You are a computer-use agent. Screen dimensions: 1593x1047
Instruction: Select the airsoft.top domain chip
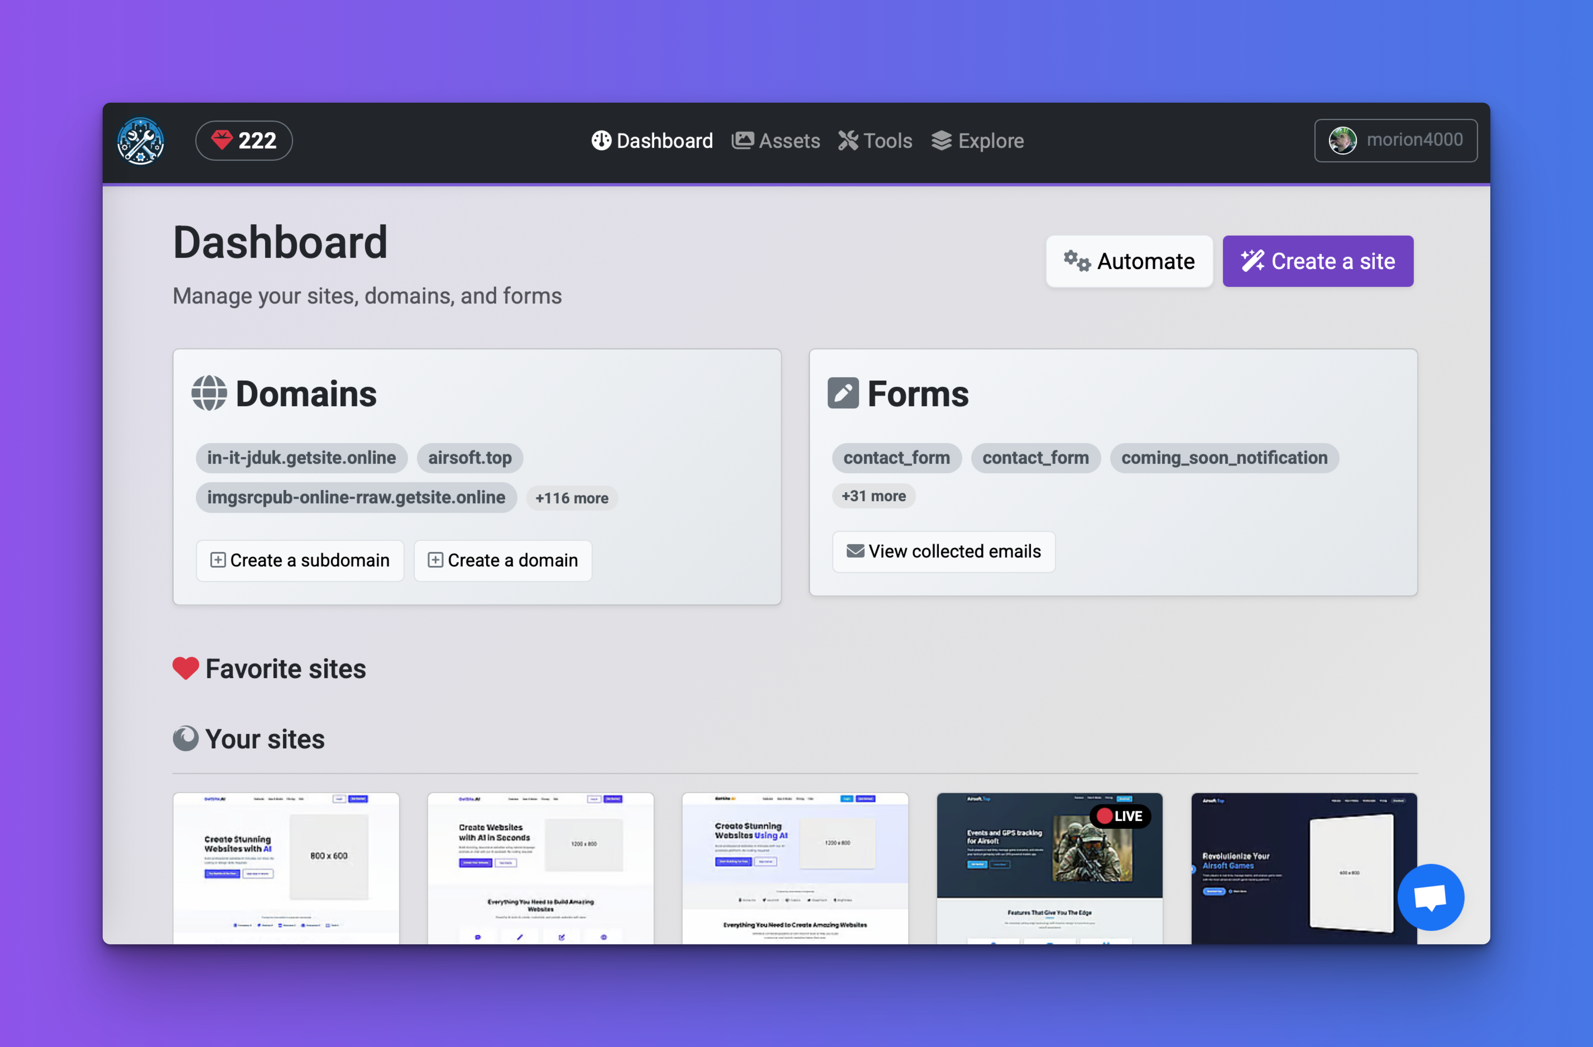coord(470,458)
